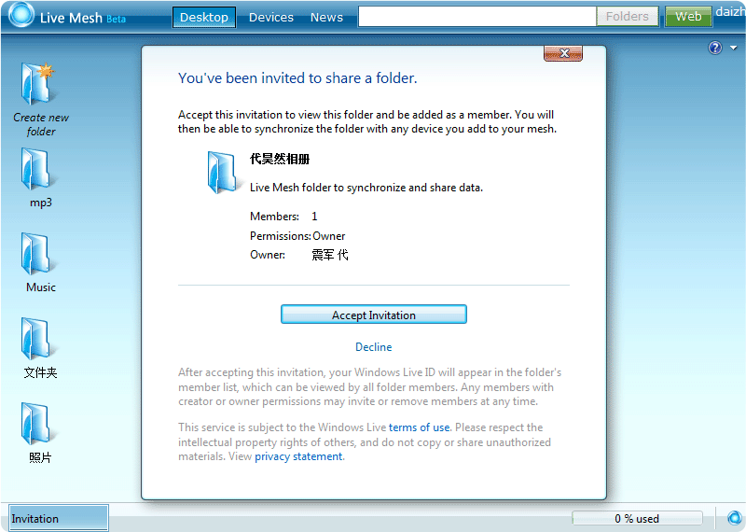Open the privacy statement link
This screenshot has height=532, width=746.
298,456
